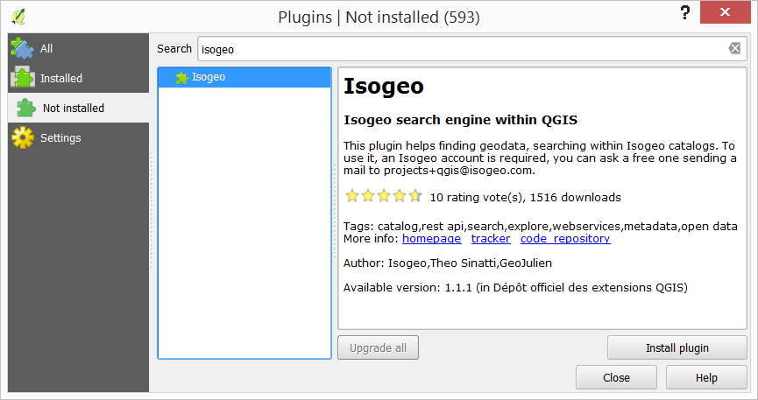Click the Isogeo heading title
The height and width of the screenshot is (400, 758).
pyautogui.click(x=383, y=87)
